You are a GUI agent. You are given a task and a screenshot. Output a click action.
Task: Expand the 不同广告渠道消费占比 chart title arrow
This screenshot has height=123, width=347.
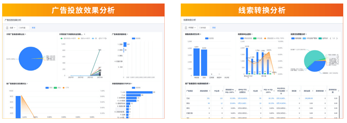coord(25,34)
